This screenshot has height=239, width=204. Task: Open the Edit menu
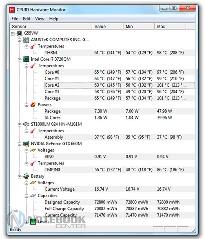[x=27, y=19]
